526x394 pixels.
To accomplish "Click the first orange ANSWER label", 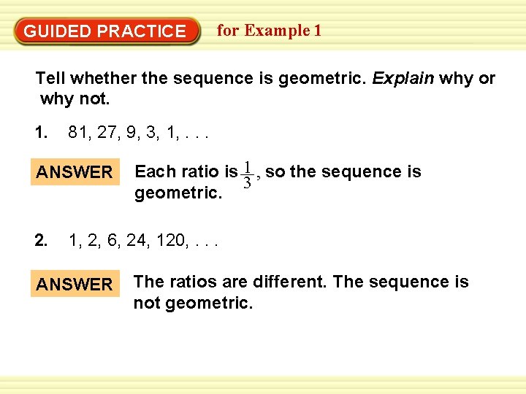I will coord(75,172).
